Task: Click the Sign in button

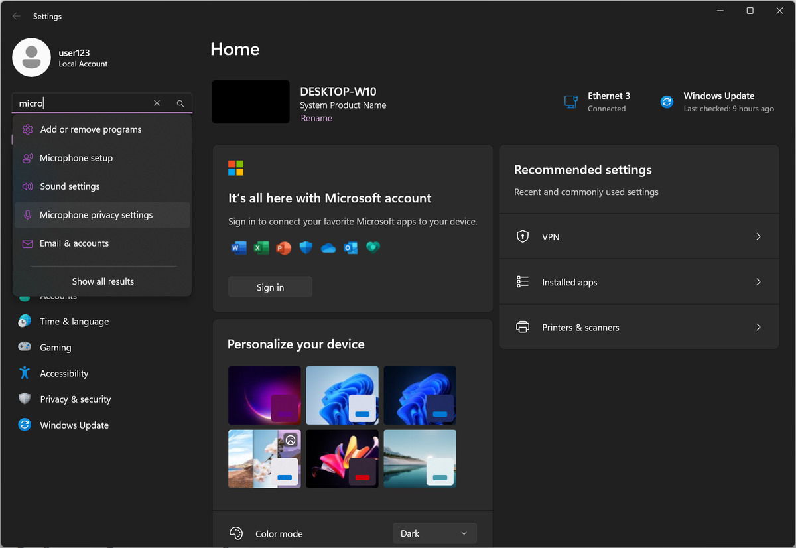Action: pos(270,287)
